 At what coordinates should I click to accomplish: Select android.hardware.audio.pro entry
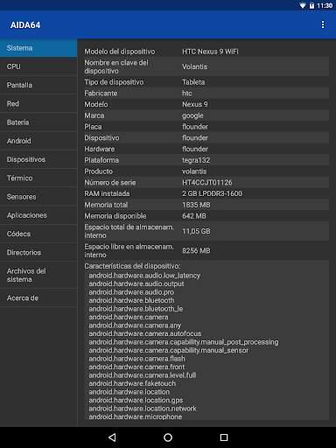(131, 292)
